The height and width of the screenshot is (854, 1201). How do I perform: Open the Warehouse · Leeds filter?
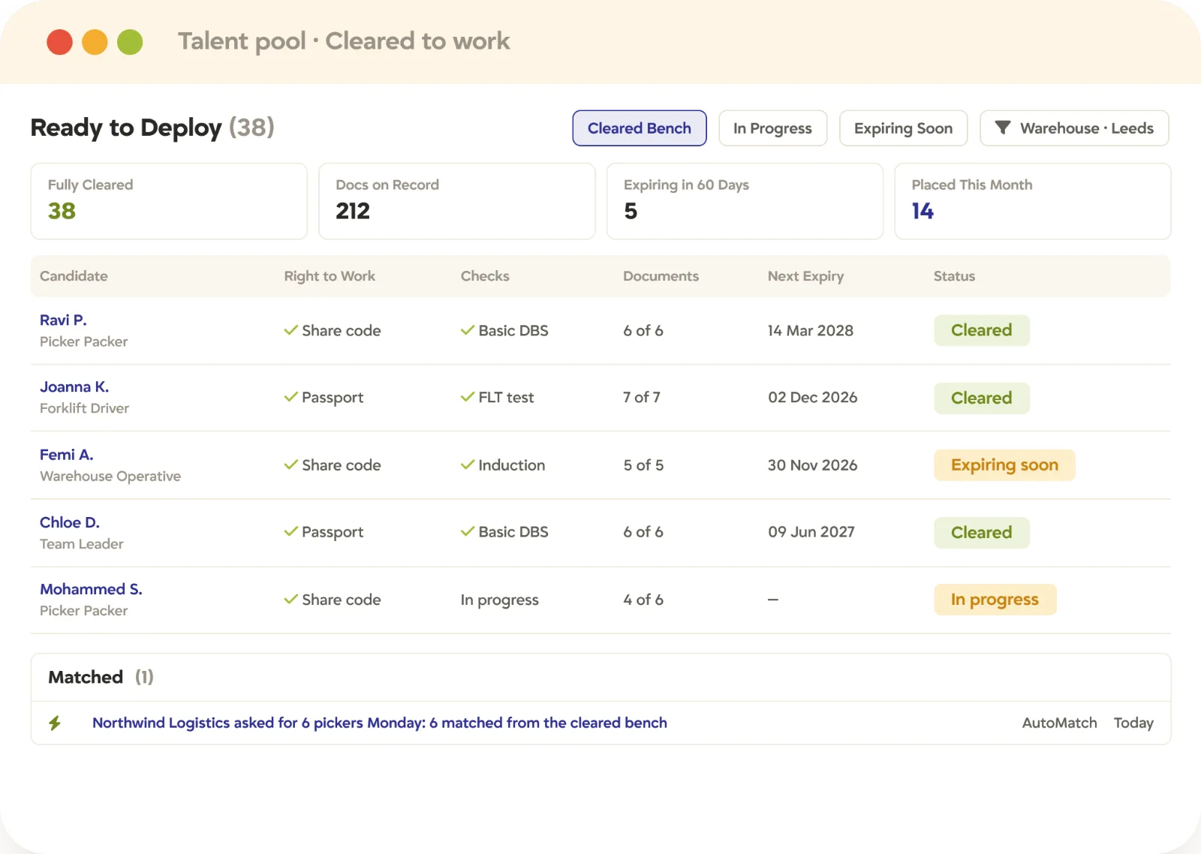(1074, 128)
